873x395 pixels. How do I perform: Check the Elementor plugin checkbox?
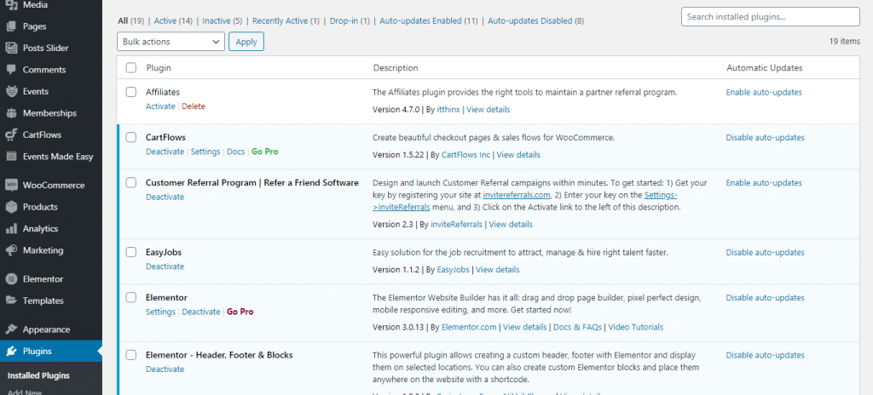coord(130,298)
